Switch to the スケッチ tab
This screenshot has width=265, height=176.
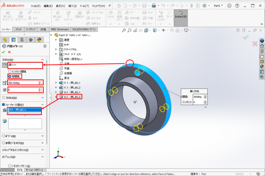pos(18,29)
